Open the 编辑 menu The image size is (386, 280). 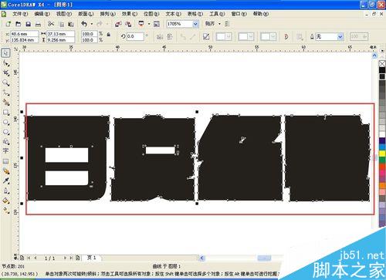click(42, 14)
